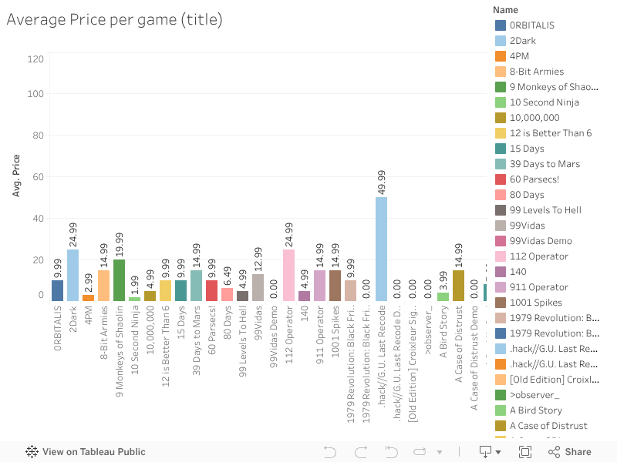617x462 pixels.
Task: Select the 9 Monkeys of Shaolin bar
Action: (119, 280)
